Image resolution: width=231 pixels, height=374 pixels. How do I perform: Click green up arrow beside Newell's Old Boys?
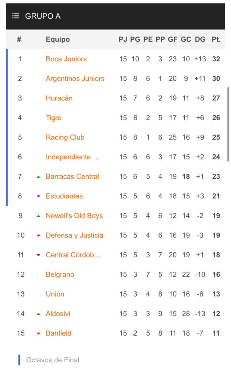click(x=38, y=216)
